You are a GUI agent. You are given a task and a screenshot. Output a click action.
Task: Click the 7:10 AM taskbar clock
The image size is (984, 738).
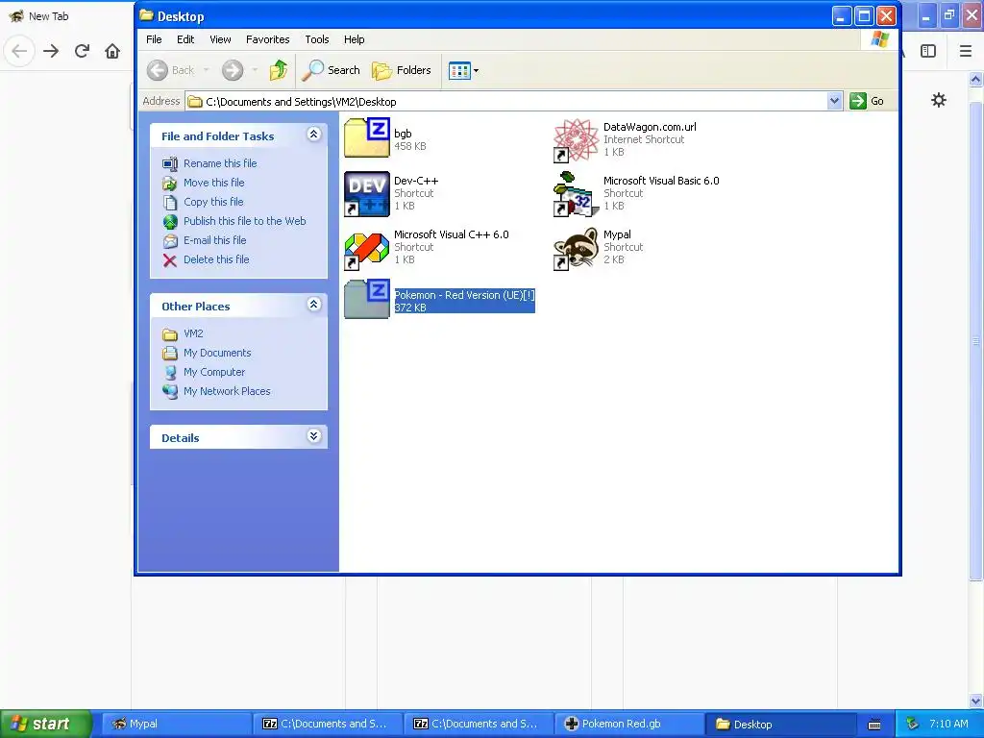948,724
